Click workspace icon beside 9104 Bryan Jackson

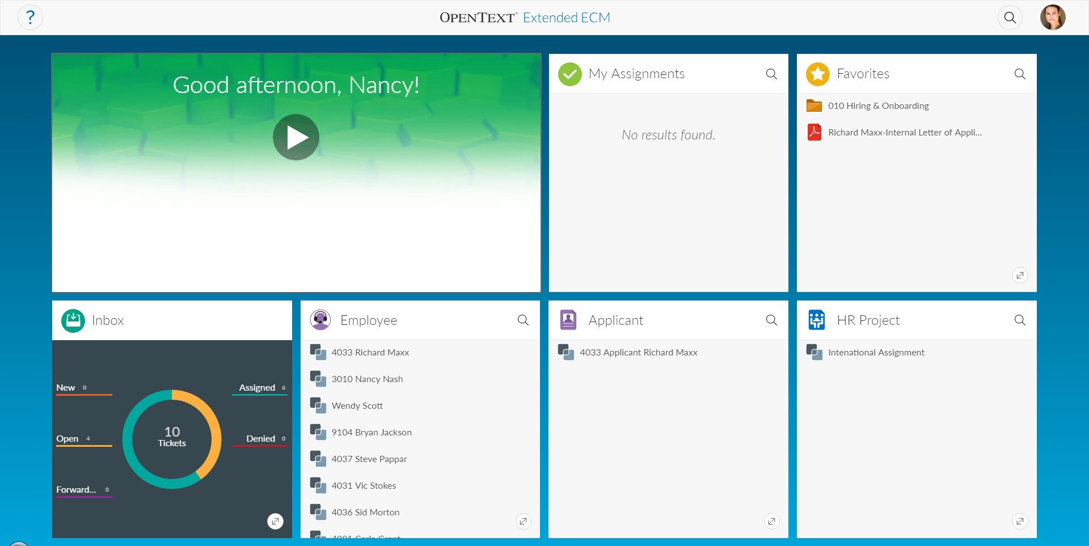coord(318,432)
